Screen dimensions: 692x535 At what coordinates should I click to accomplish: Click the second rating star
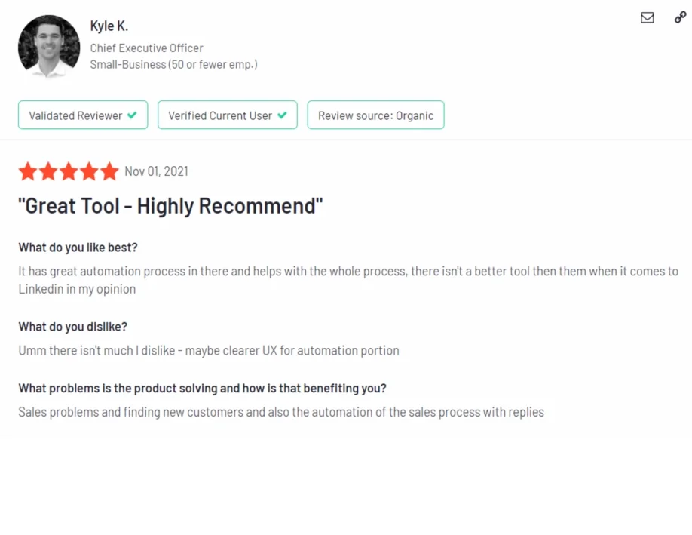point(48,171)
